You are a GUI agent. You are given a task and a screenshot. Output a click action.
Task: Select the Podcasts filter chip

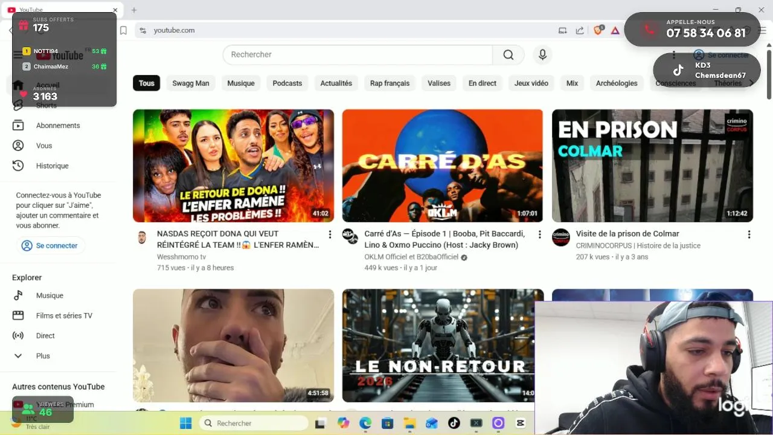click(x=287, y=83)
